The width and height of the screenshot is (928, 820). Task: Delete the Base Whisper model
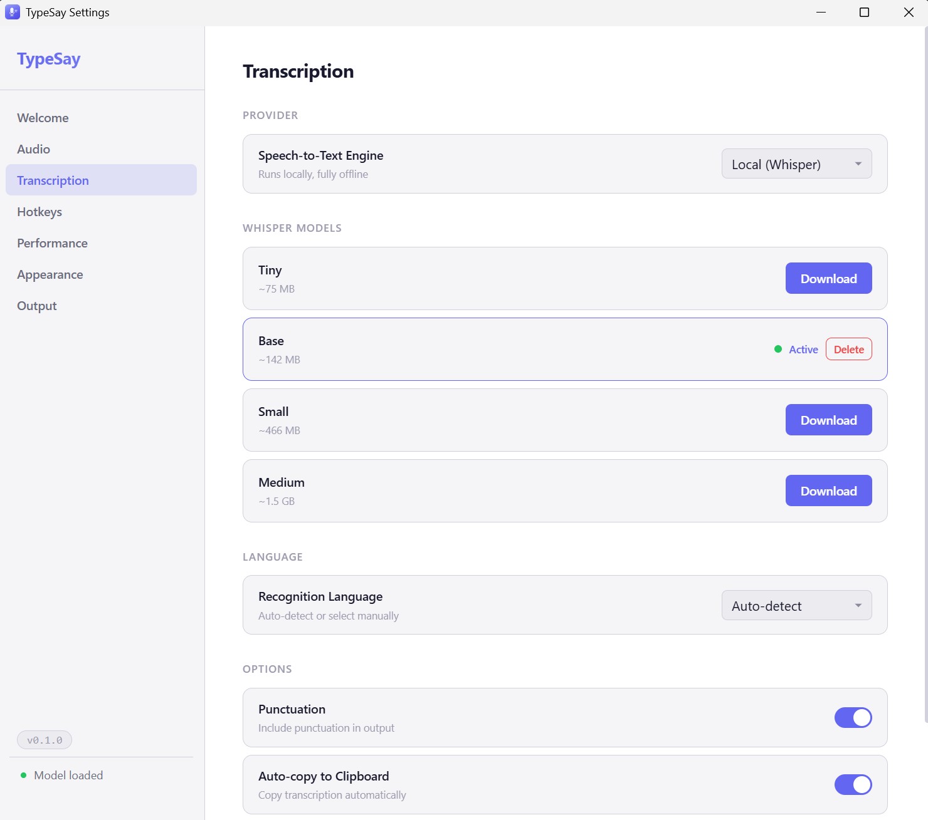[848, 350]
